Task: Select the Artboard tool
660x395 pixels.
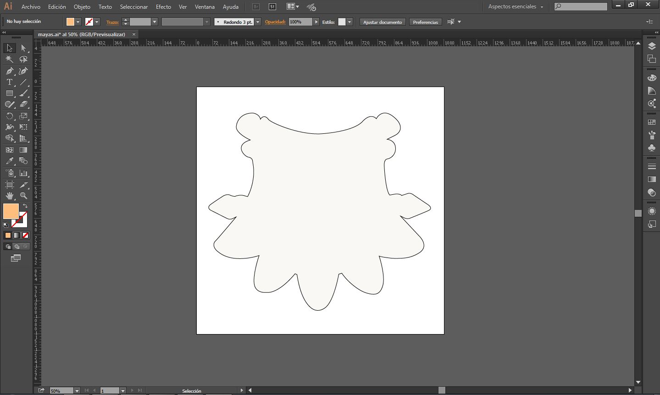Action: pos(9,184)
